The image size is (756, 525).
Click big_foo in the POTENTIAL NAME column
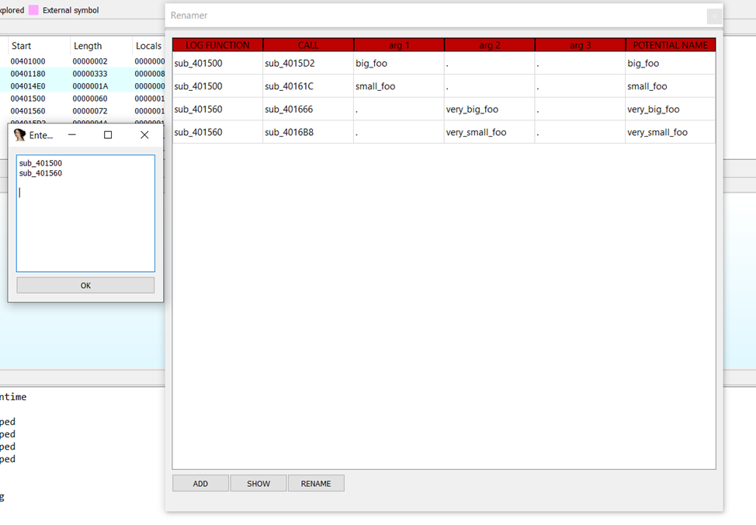pyautogui.click(x=670, y=63)
